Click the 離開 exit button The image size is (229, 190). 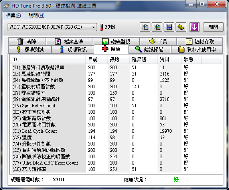213,27
